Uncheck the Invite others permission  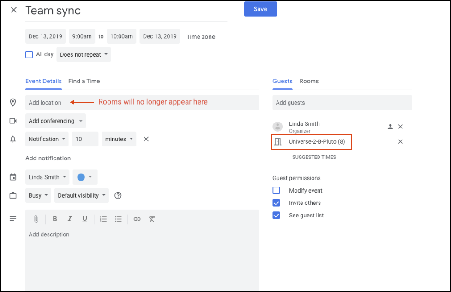click(276, 203)
